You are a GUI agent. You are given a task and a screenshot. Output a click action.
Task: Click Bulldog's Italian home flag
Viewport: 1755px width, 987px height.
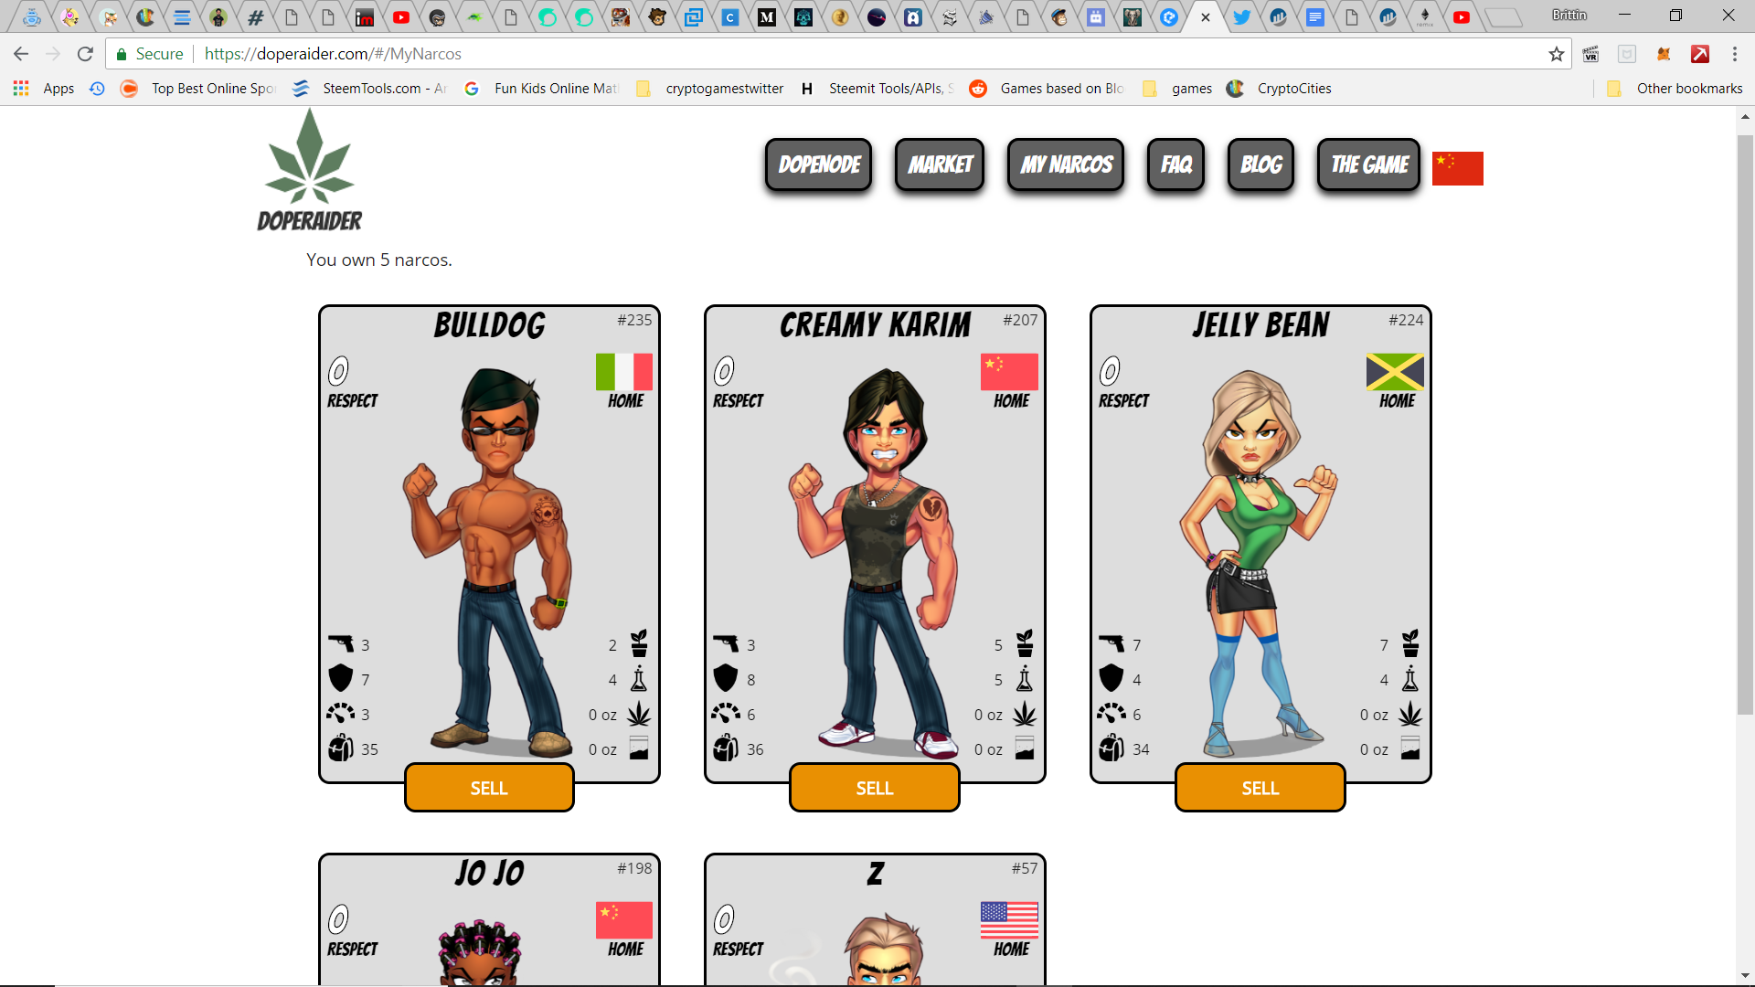[x=624, y=372]
